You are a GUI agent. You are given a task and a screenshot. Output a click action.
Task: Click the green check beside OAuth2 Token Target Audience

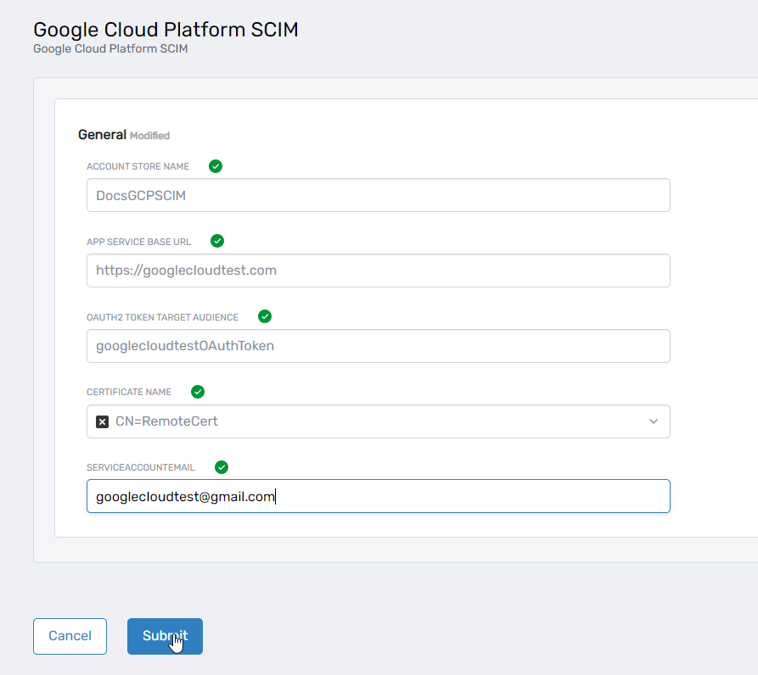[265, 316]
